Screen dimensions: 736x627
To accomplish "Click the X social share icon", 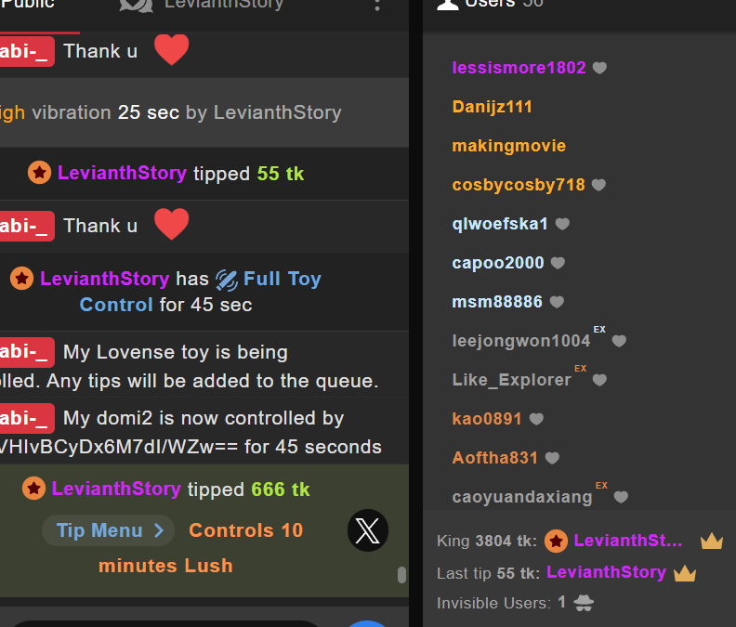I will pos(367,530).
